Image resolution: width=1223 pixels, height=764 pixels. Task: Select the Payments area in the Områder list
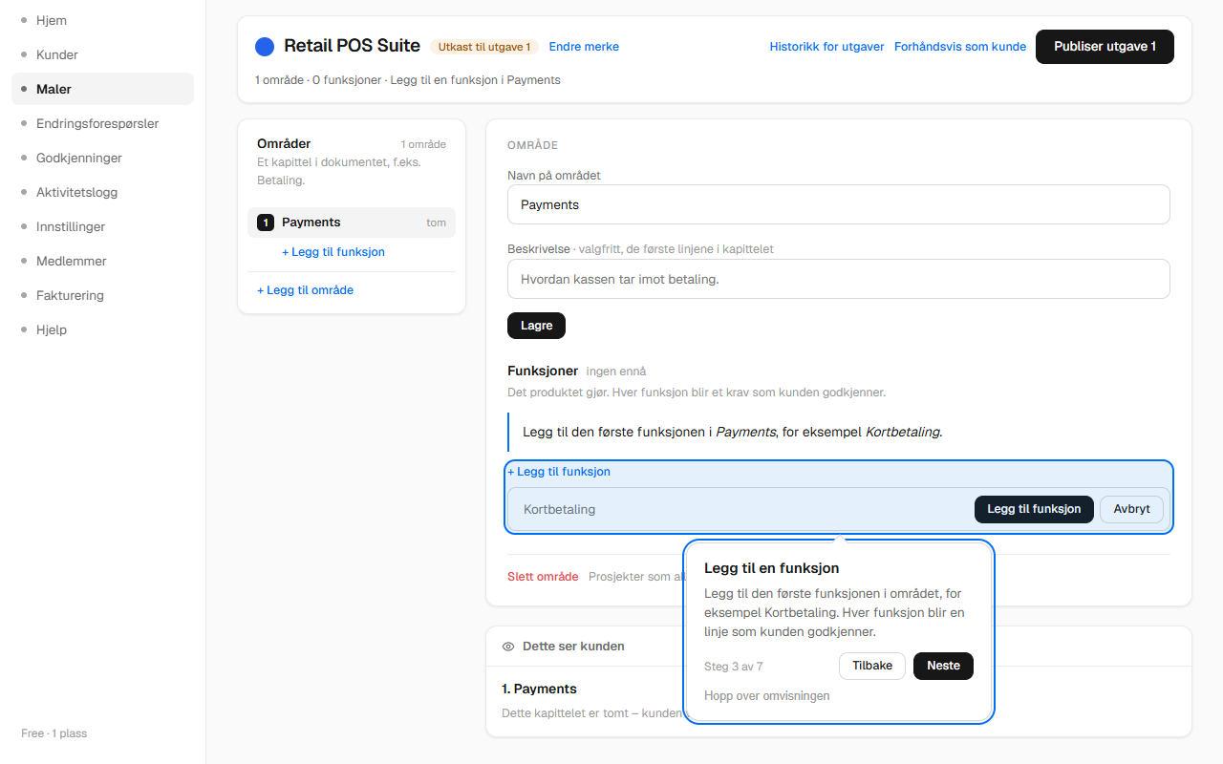352,223
